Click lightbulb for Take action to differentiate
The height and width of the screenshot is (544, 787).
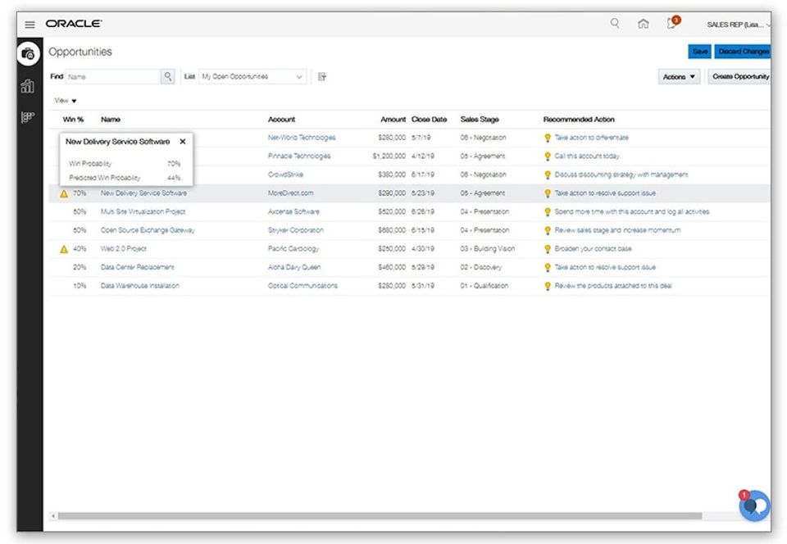pyautogui.click(x=548, y=138)
